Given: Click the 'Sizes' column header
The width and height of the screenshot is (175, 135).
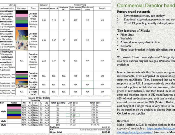Looking at the screenshot, I should 33,8.
